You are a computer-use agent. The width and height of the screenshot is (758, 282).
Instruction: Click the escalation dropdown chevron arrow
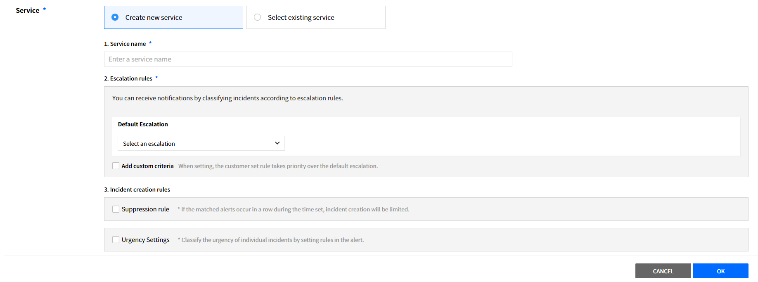pos(277,143)
